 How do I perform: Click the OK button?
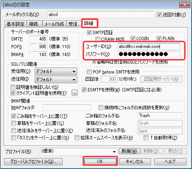(100, 162)
